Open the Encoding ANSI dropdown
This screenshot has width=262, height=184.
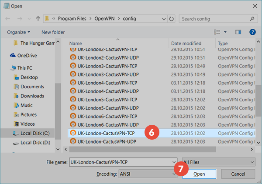[148, 174]
